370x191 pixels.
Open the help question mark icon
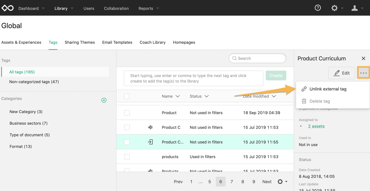pos(318,8)
